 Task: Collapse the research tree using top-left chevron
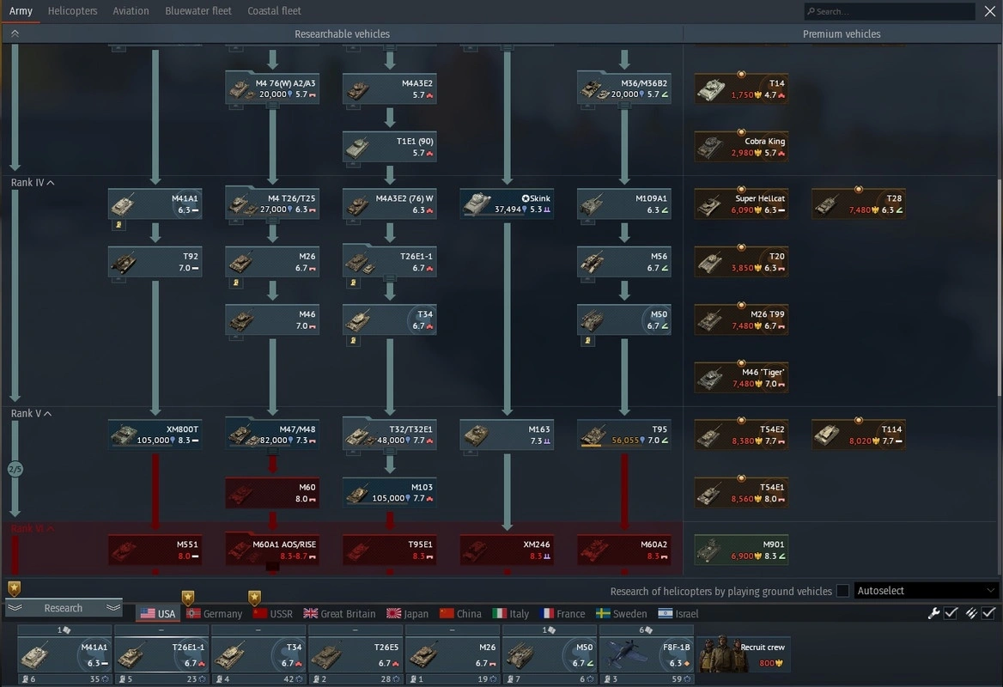point(15,33)
